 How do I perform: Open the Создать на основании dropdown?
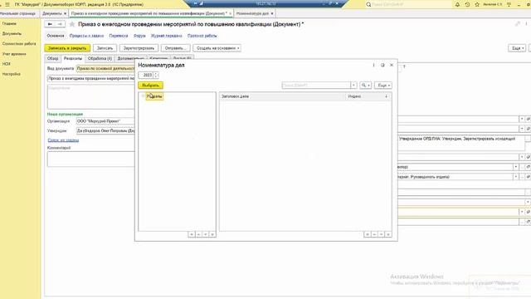(217, 48)
